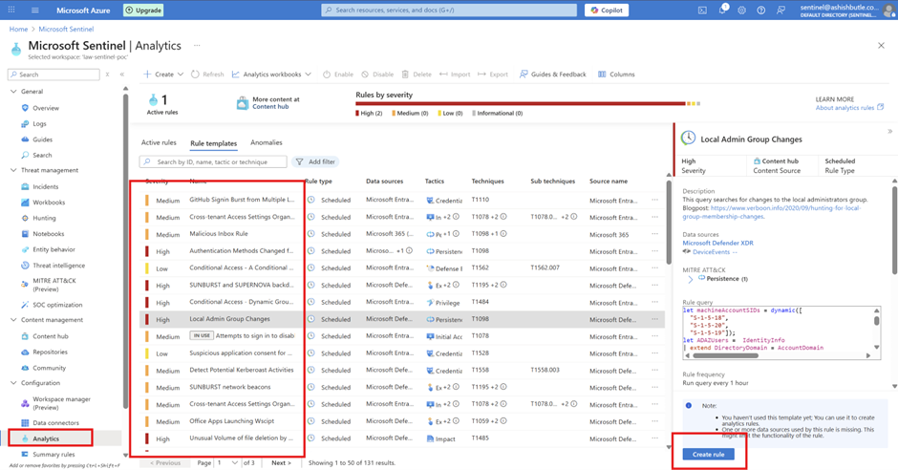898x470 pixels.
Task: Open the Azure portal hamburger menu
Action: click(35, 11)
